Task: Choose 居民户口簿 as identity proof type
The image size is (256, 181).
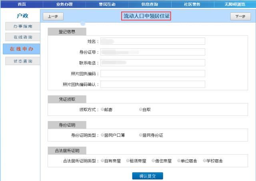Action: point(102,135)
